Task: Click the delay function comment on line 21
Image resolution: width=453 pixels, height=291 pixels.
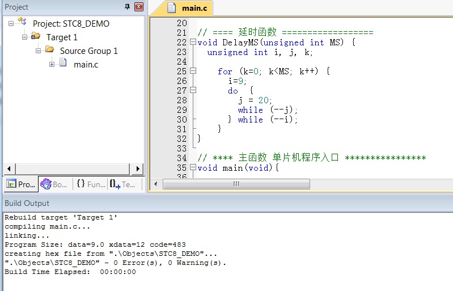Action: 285,32
